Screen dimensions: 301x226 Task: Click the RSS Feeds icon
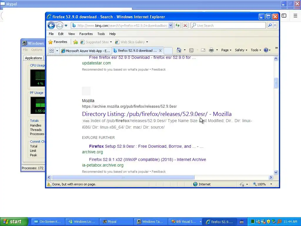tap(191, 50)
